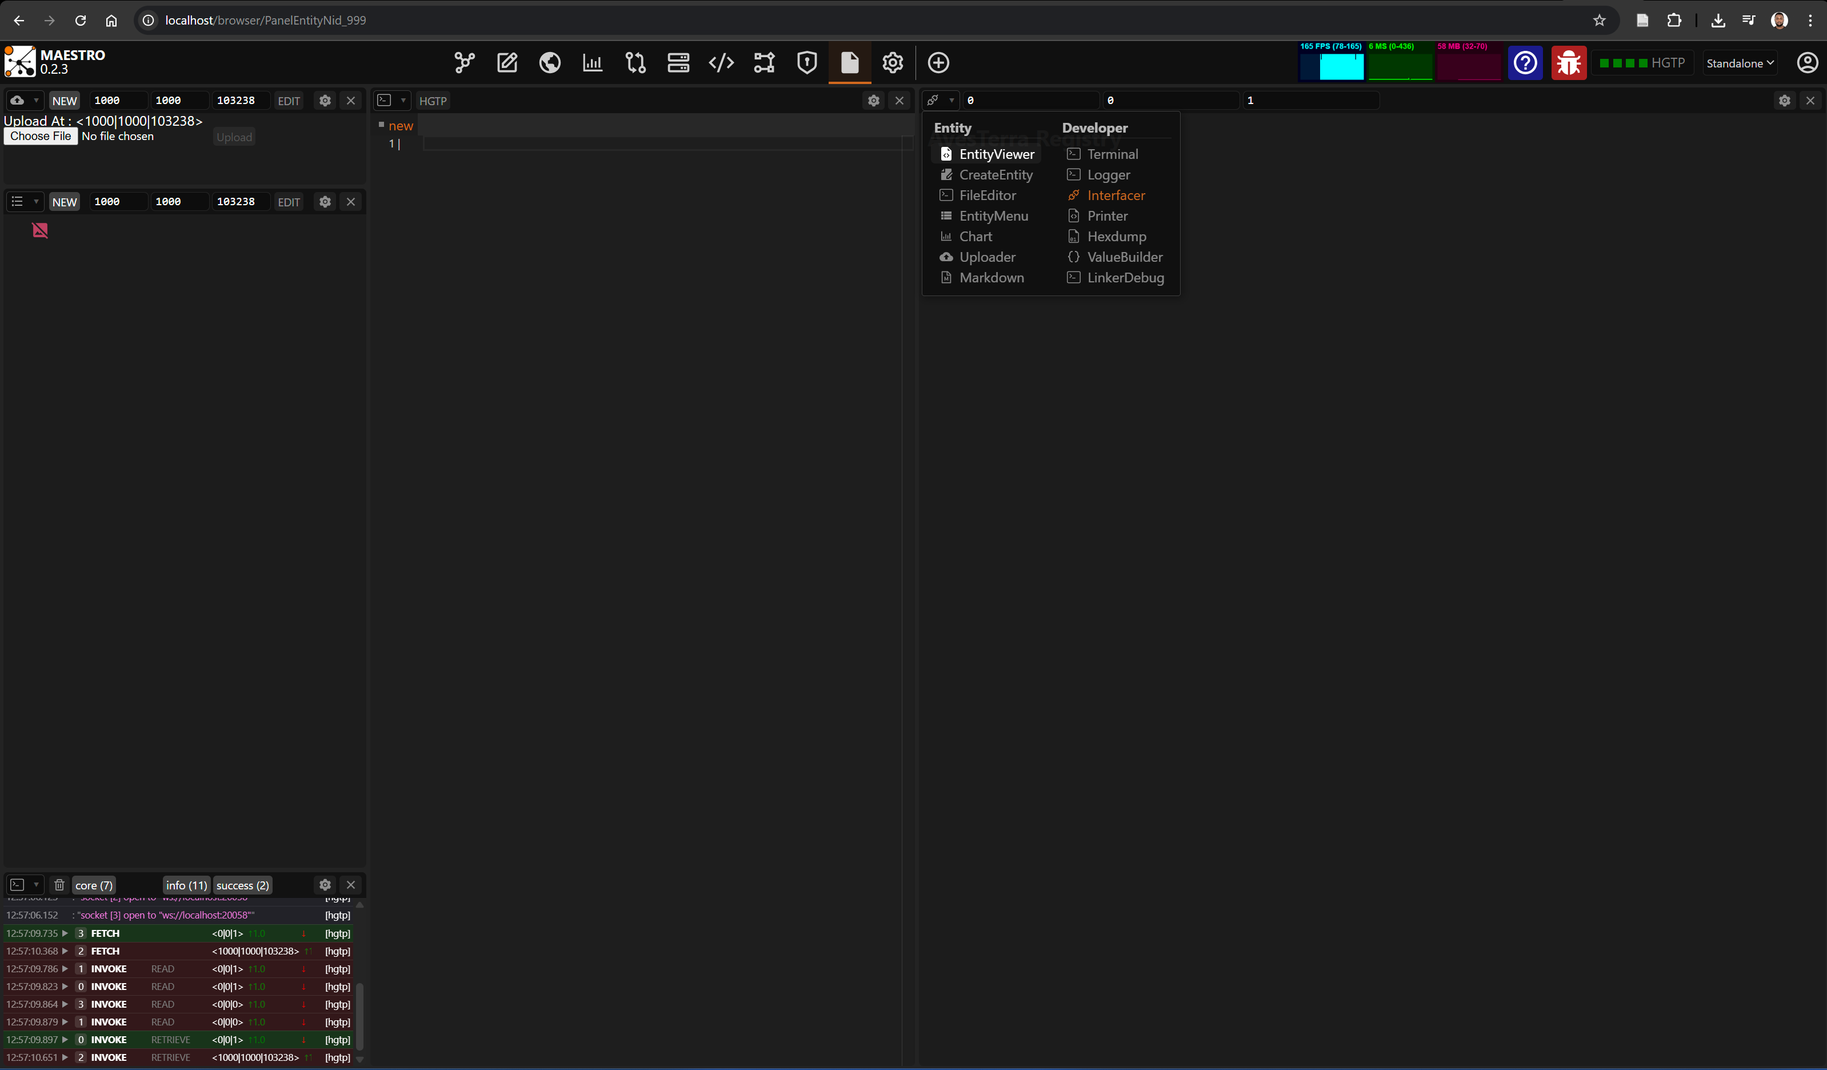Open the user account icon in Maestro header

click(x=1806, y=63)
